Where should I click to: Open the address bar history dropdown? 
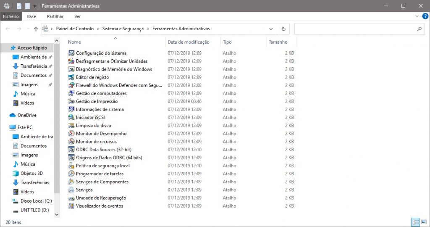coord(271,29)
